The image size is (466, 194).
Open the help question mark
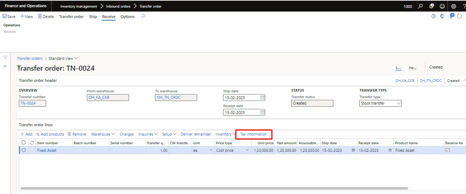tap(464, 6)
